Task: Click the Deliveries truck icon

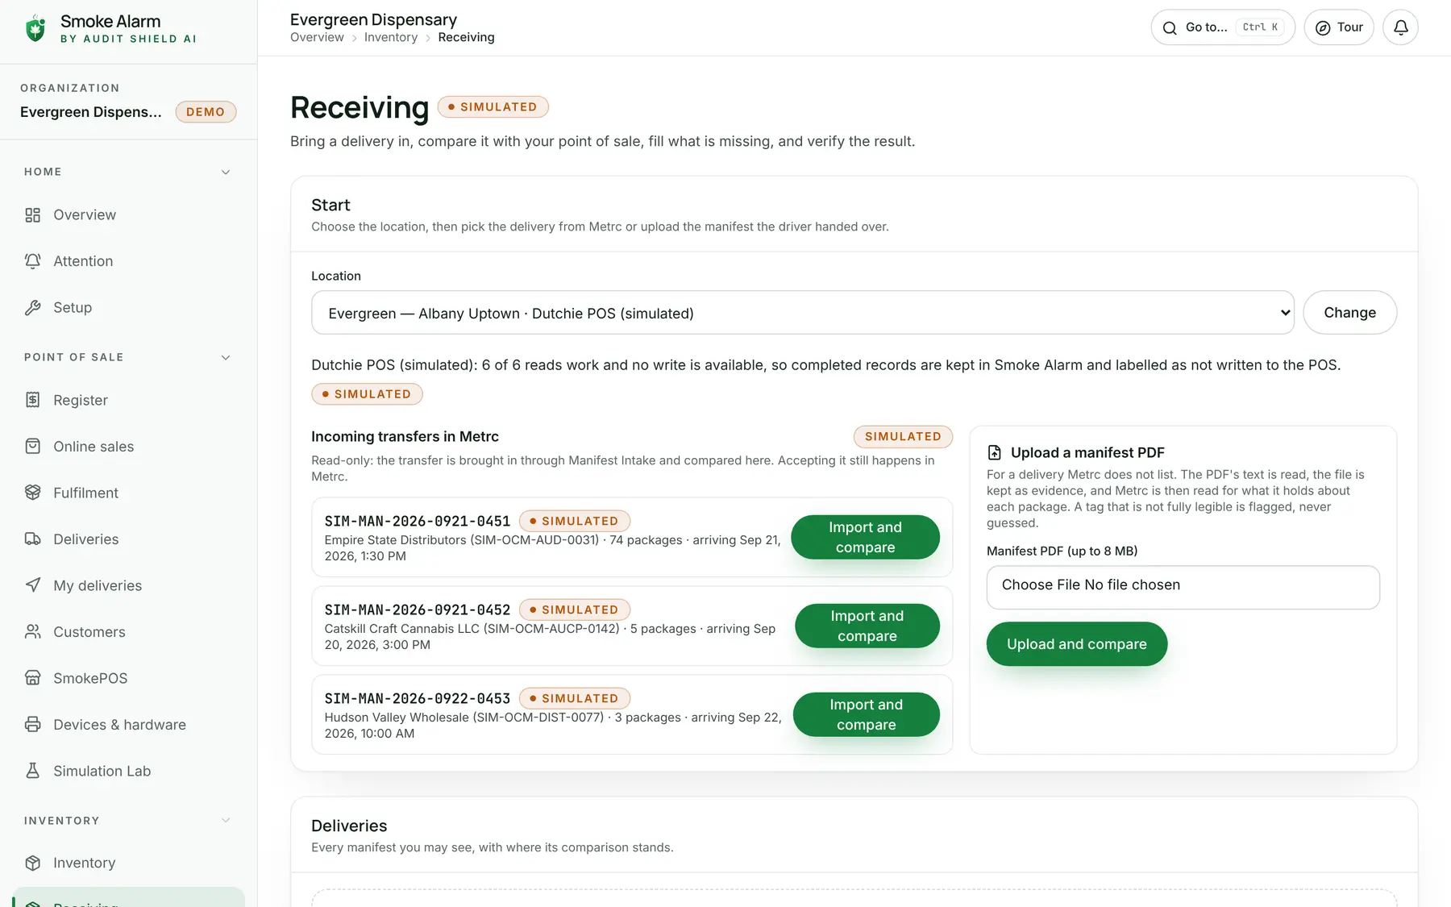Action: 32,539
